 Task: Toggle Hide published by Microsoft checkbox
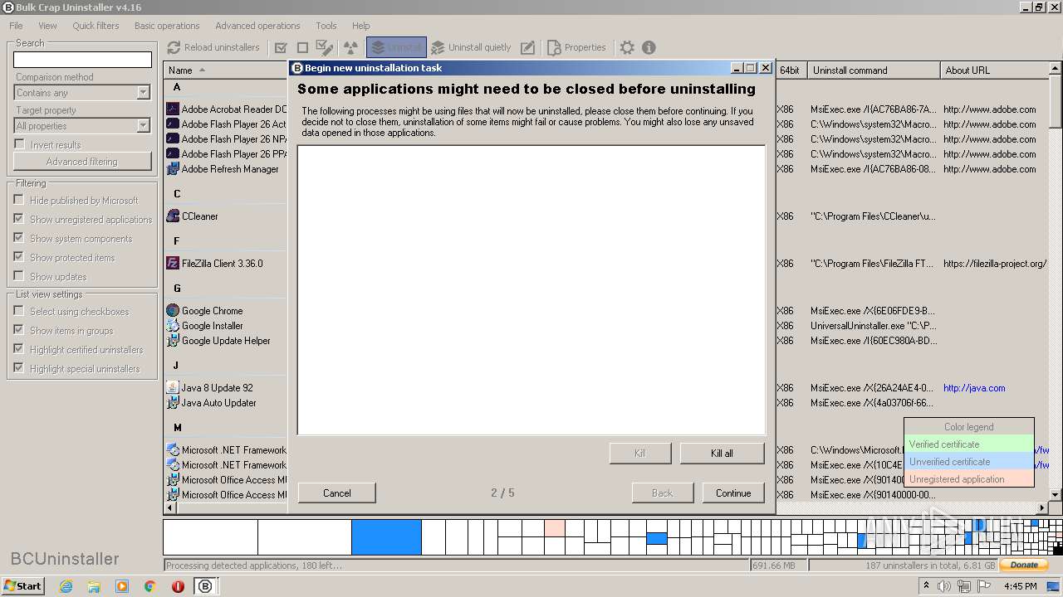tap(18, 200)
